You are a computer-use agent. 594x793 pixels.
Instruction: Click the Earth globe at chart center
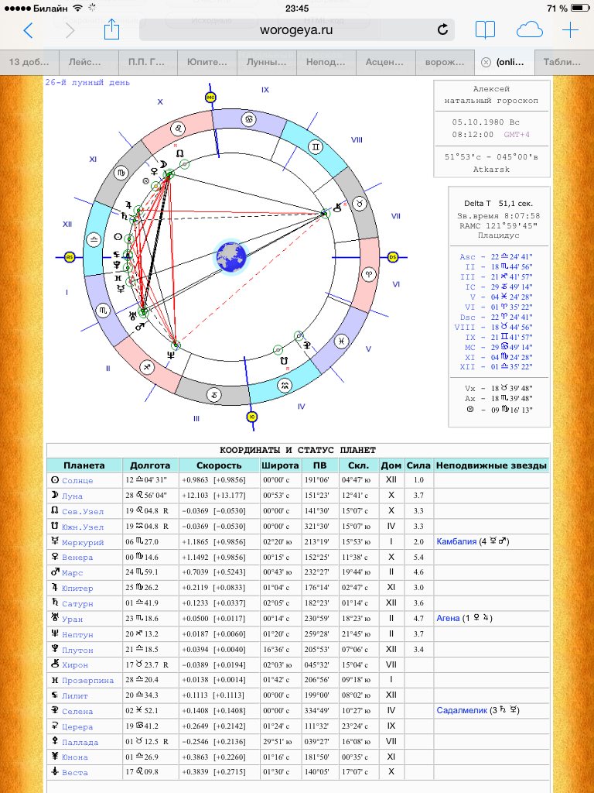[230, 257]
